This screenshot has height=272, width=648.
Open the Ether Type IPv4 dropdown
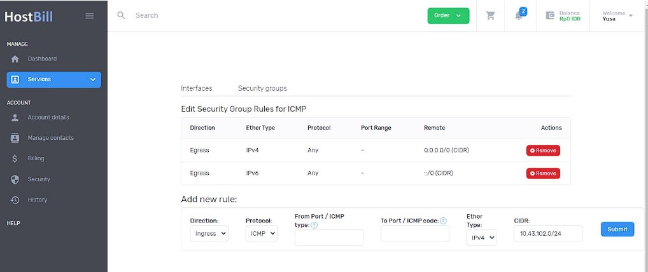pos(481,238)
